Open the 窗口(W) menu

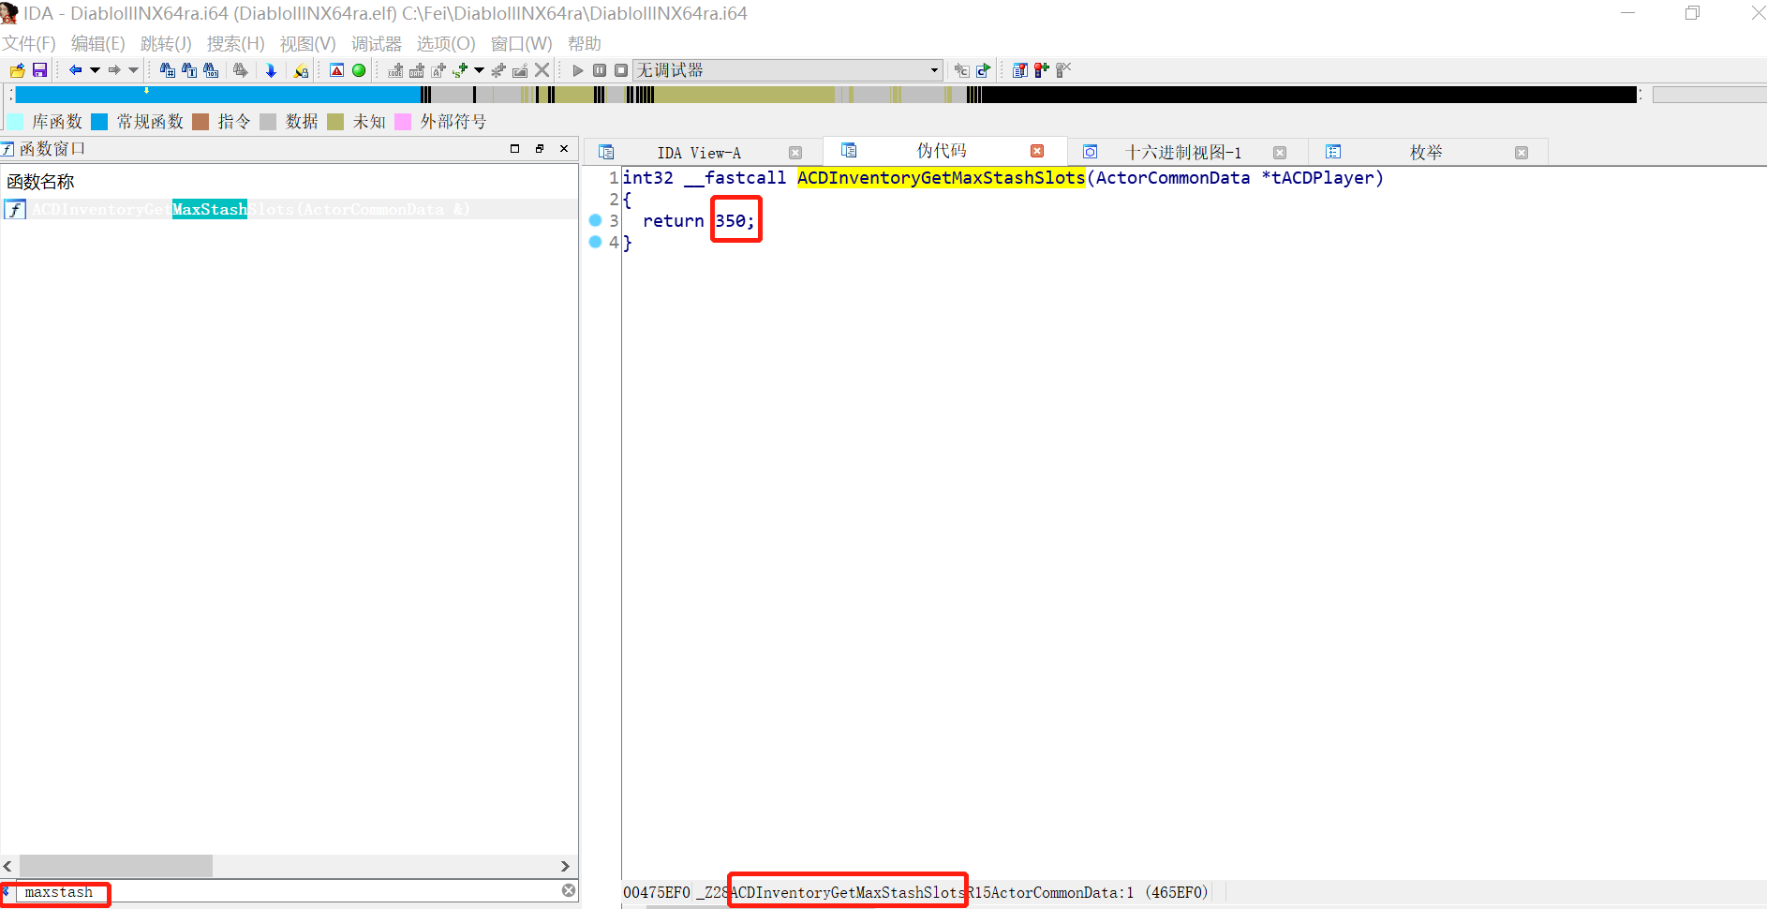(522, 43)
